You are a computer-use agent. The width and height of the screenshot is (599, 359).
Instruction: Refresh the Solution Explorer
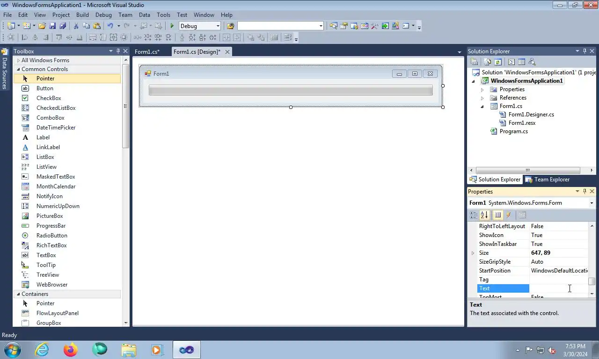coord(498,62)
